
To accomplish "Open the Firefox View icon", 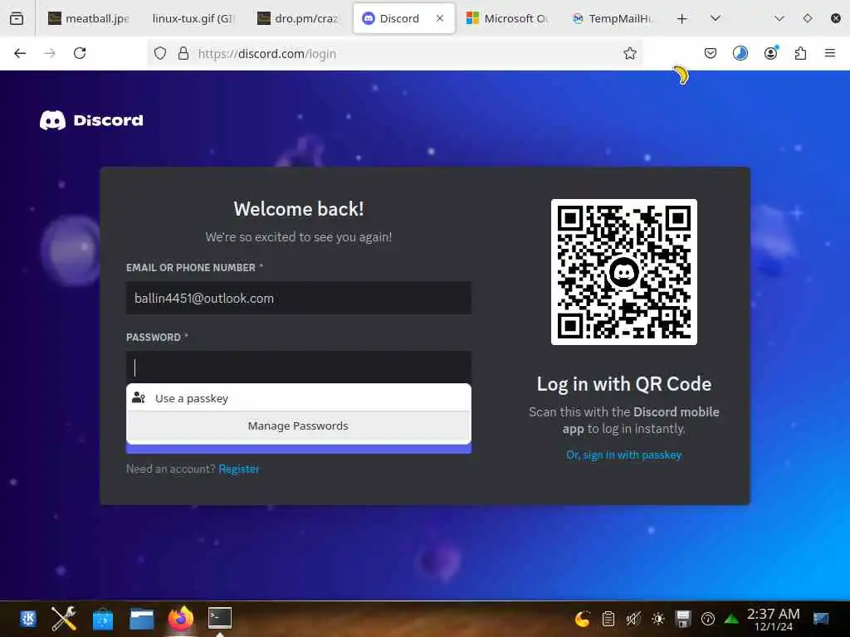I will coord(17,18).
